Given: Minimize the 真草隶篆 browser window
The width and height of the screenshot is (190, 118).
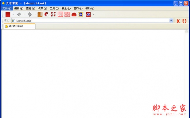Looking at the screenshot, I should [x=176, y=3].
